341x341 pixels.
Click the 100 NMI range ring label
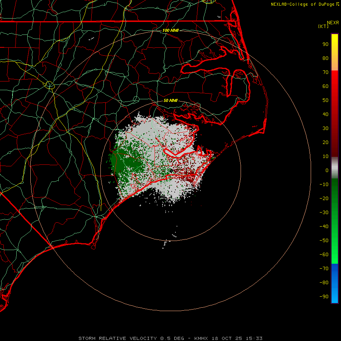170,30
